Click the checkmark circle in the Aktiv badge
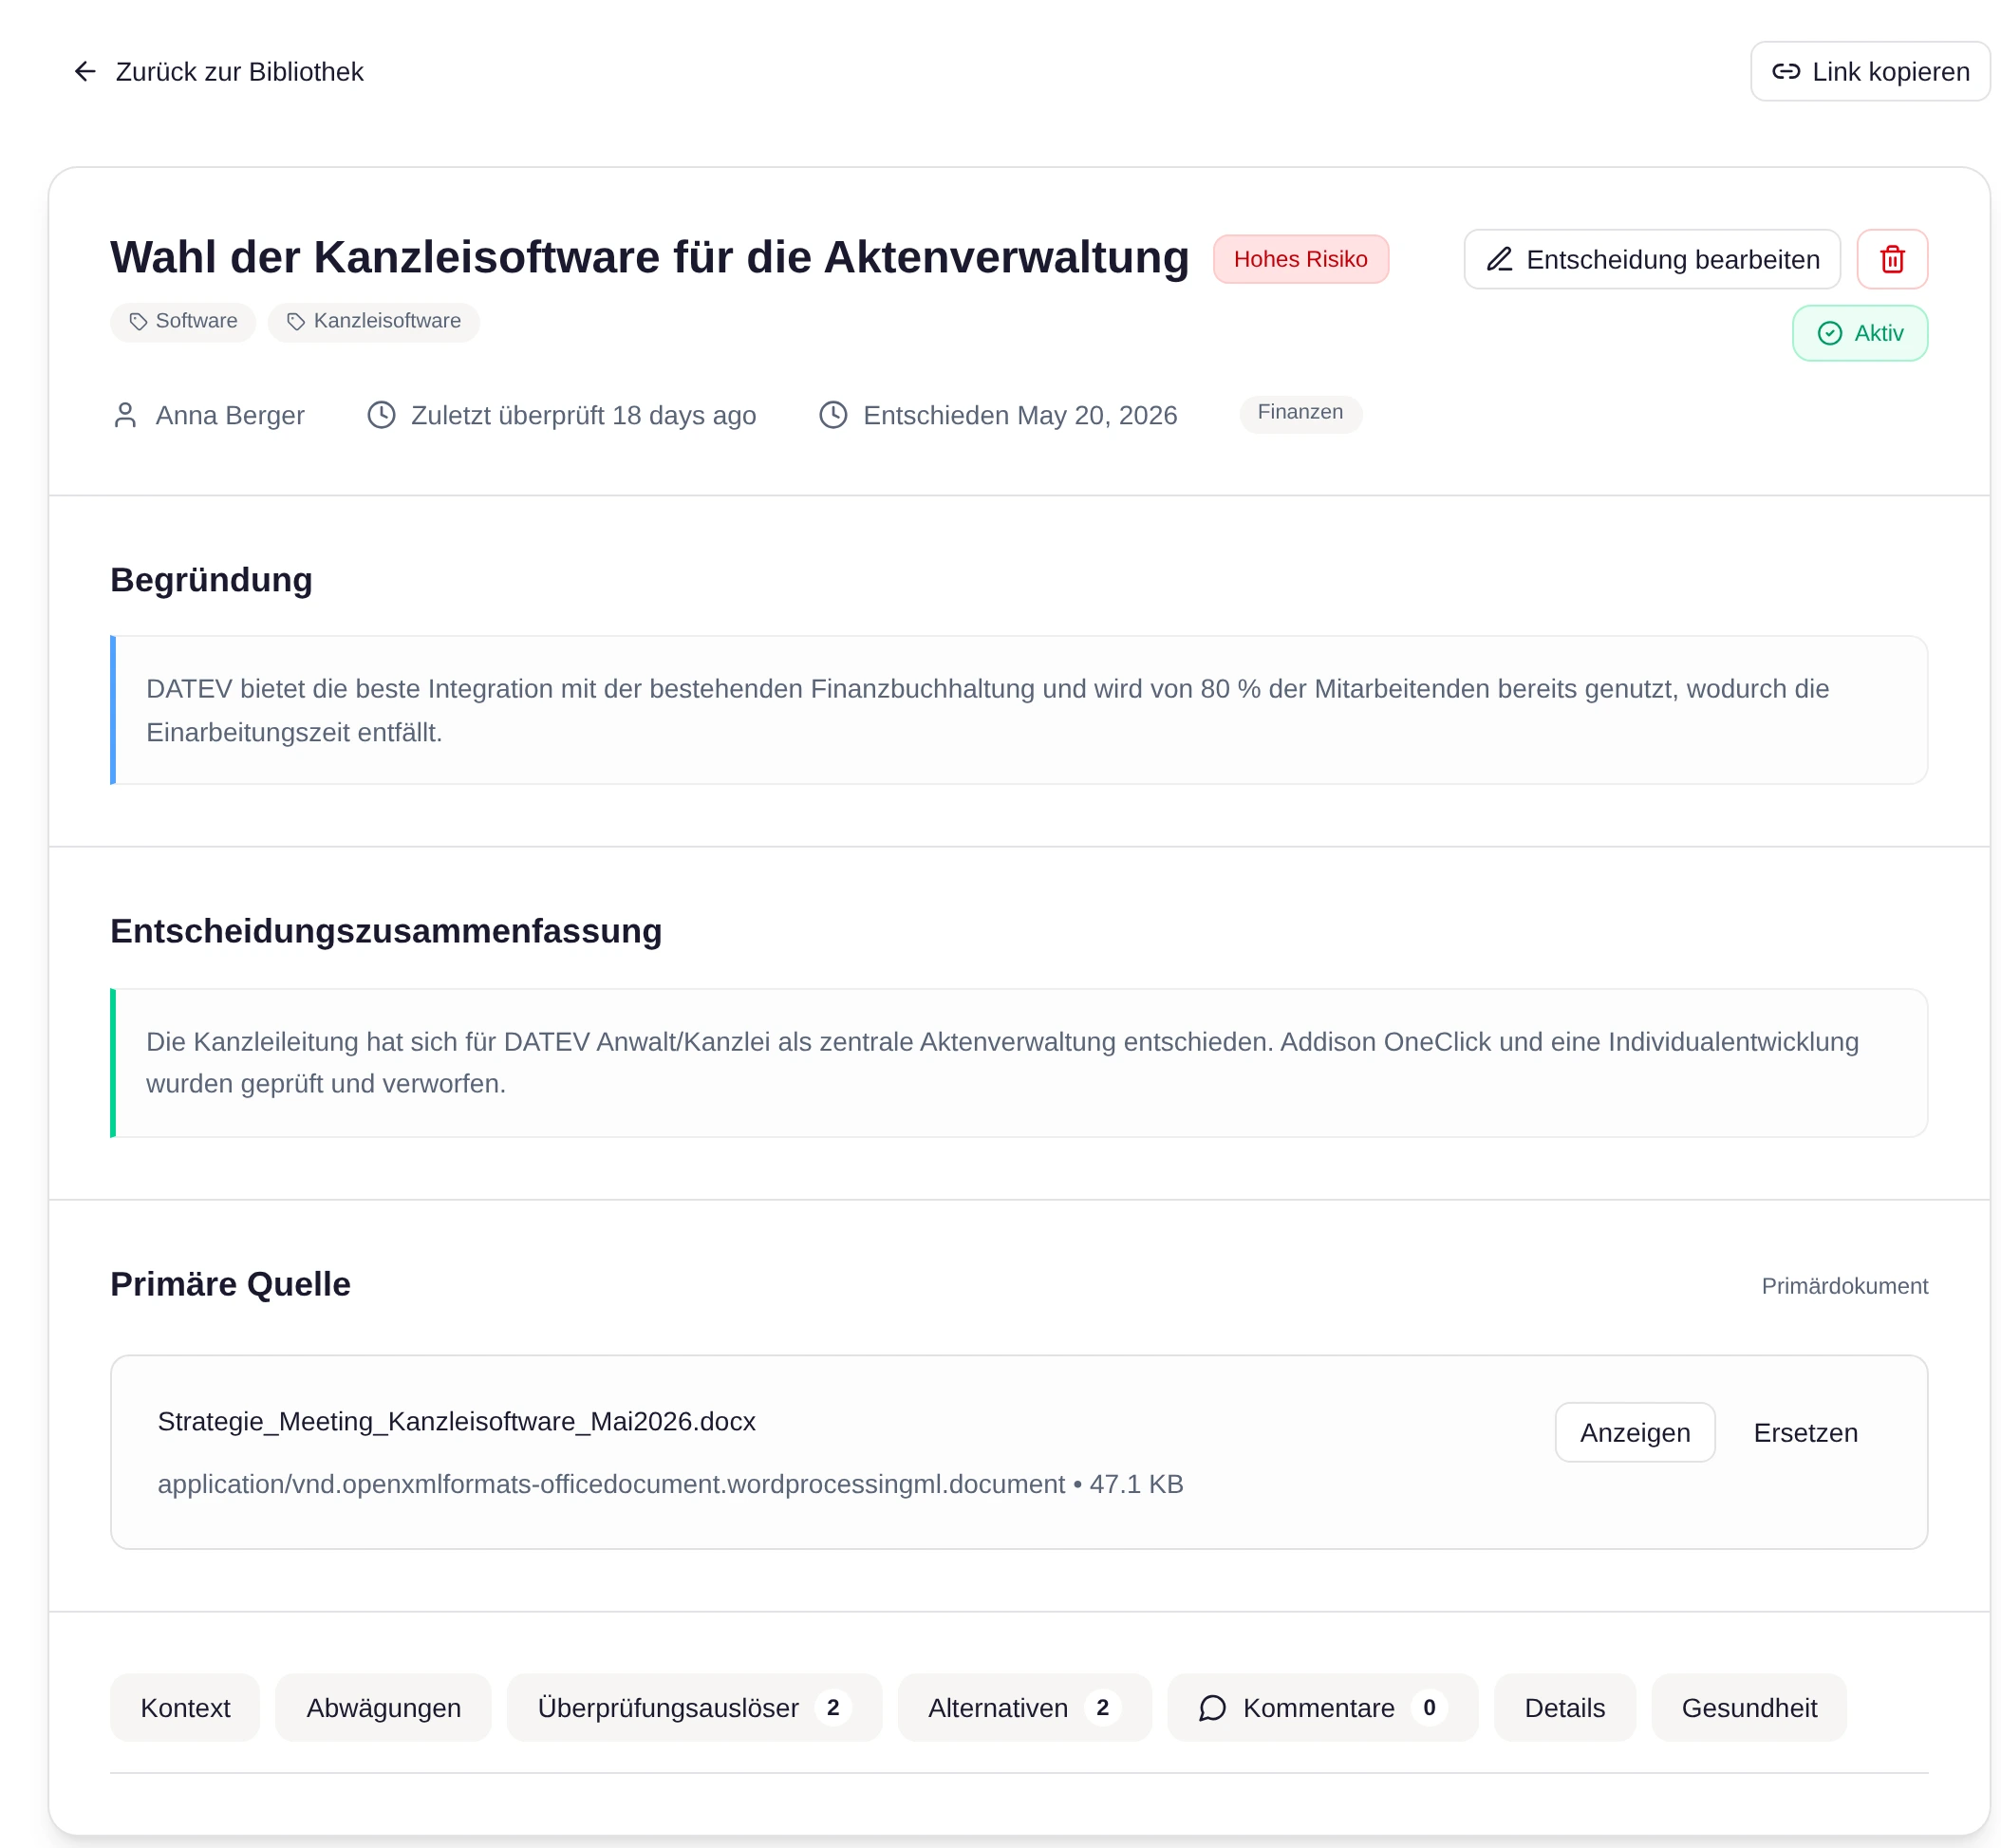The width and height of the screenshot is (2001, 1848). 1829,333
